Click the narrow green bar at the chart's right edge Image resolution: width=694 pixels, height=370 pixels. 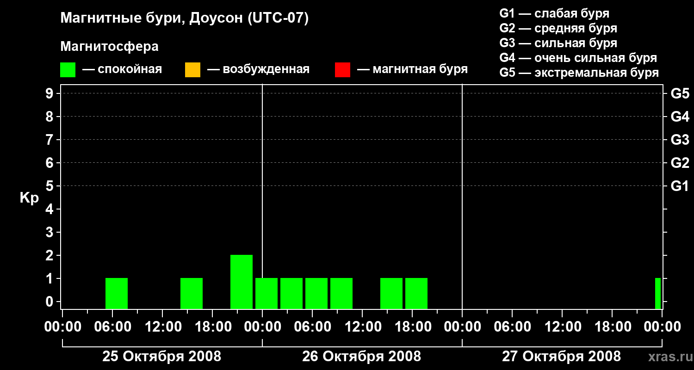pos(658,293)
